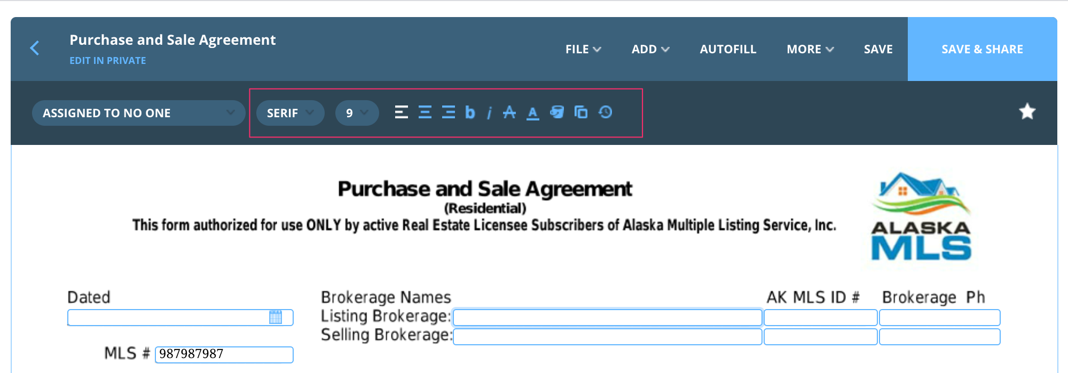
Task: Toggle bold formatting
Action: coord(470,112)
